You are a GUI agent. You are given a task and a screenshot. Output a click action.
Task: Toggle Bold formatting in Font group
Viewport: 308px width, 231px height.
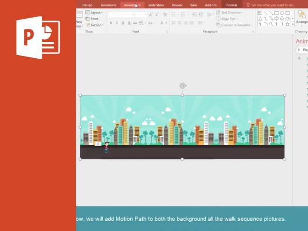click(111, 23)
